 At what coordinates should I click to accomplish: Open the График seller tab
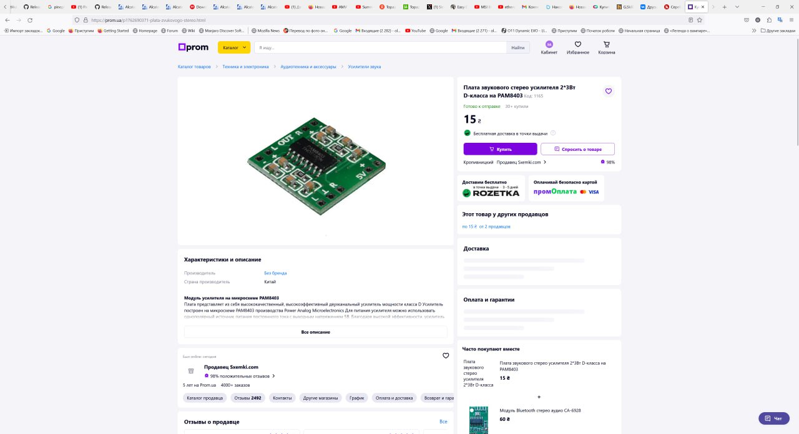tap(357, 398)
